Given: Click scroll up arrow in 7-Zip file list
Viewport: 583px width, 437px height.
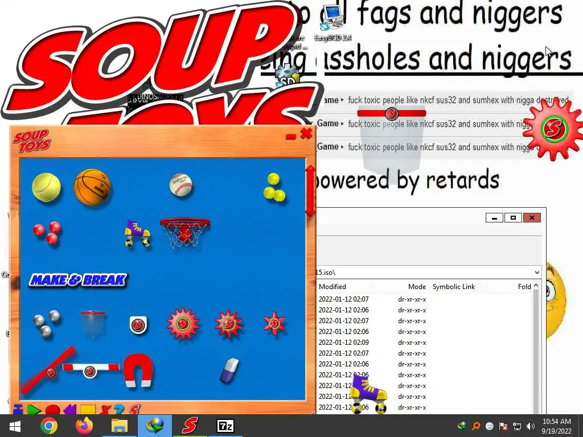Looking at the screenshot, I should [536, 286].
